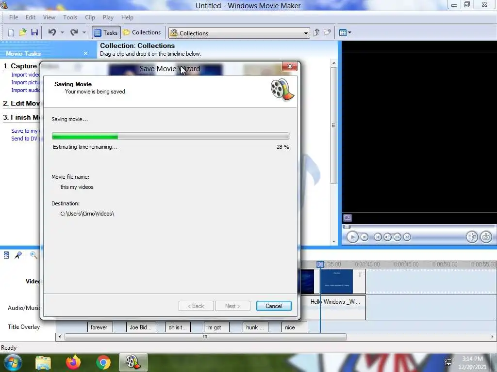The width and height of the screenshot is (497, 372).
Task: Close the Movie Tasks pane
Action: click(x=85, y=53)
